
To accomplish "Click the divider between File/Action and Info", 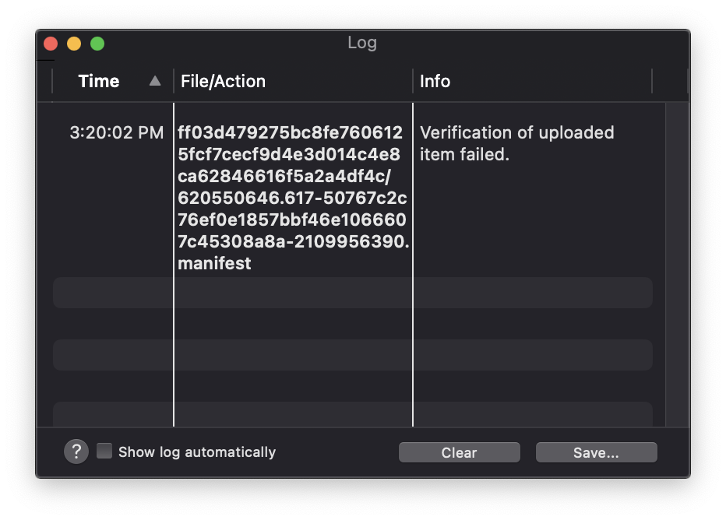I will coord(413,81).
